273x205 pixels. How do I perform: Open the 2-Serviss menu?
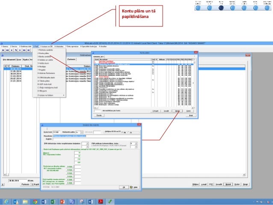click(x=14, y=47)
